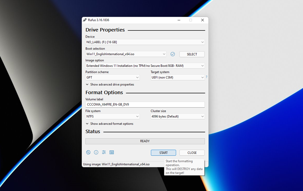
Task: Click the Rufus title bar app icon
Action: point(85,20)
